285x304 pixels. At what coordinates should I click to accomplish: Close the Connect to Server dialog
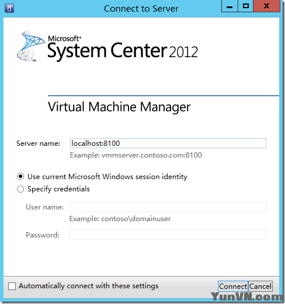click(x=266, y=6)
